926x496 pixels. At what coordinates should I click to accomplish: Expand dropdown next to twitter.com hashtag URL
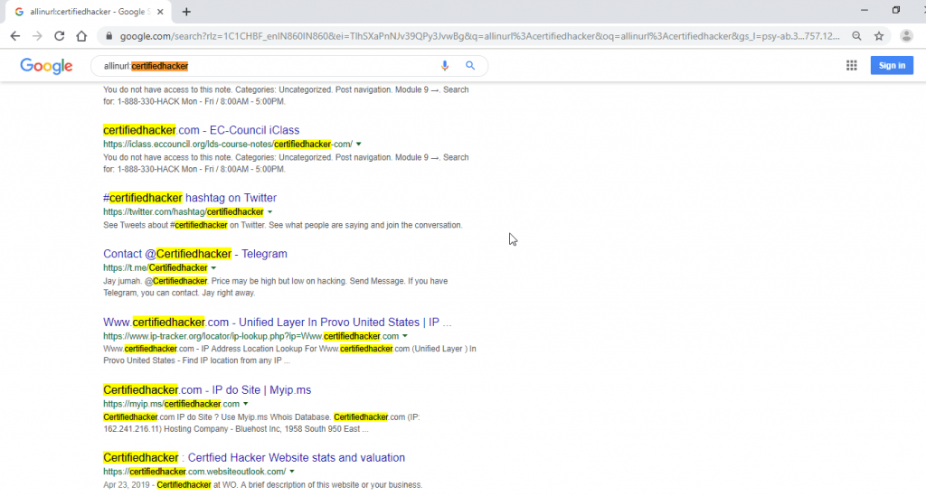coord(269,211)
